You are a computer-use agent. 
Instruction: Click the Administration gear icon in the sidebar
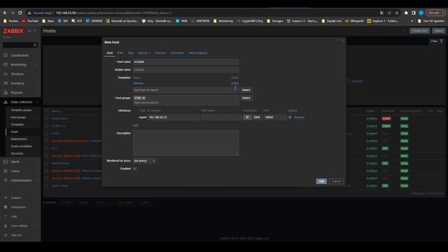click(x=6, y=181)
